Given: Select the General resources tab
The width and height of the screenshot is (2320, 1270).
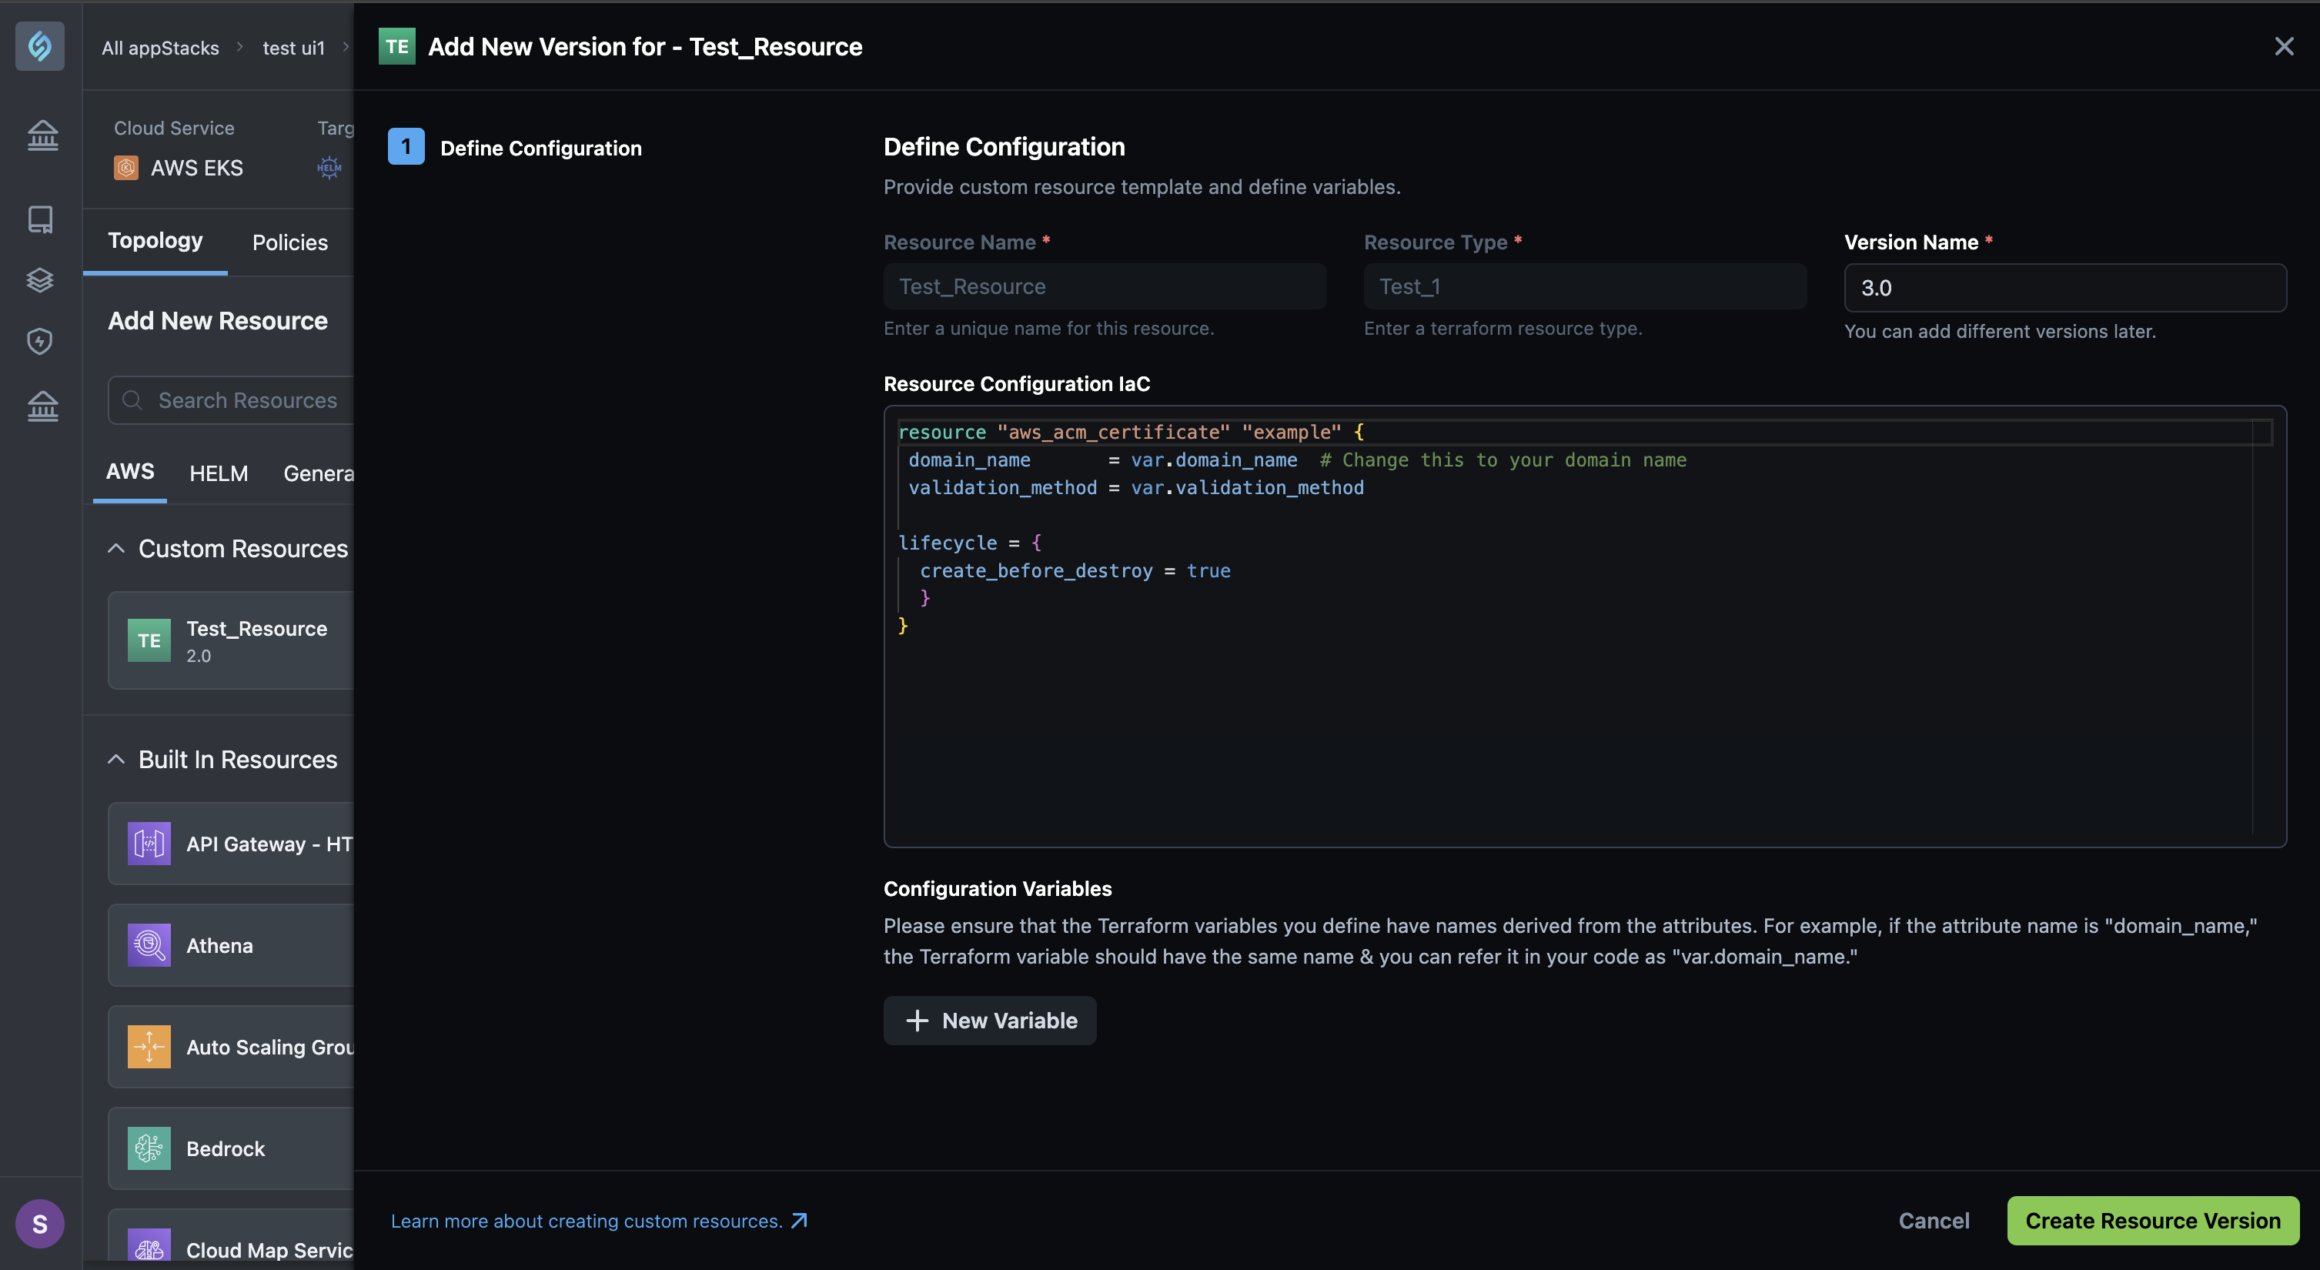Looking at the screenshot, I should click(318, 474).
